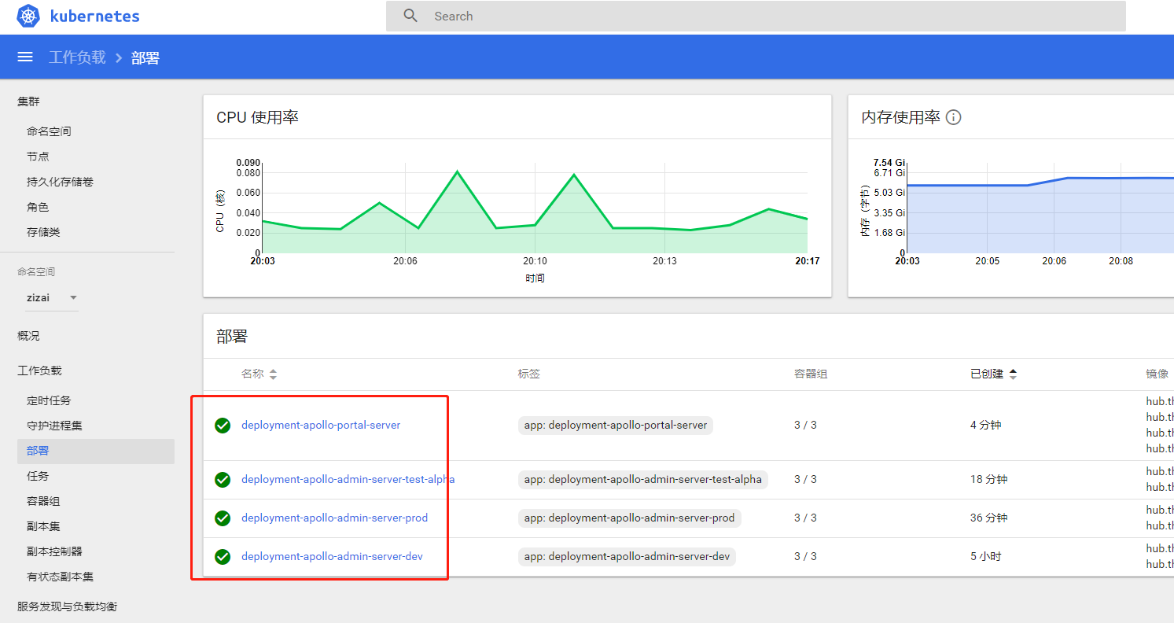Click label chip app: deployment-apollo-admin-server-test-alpha
The image size is (1174, 623).
(x=642, y=479)
